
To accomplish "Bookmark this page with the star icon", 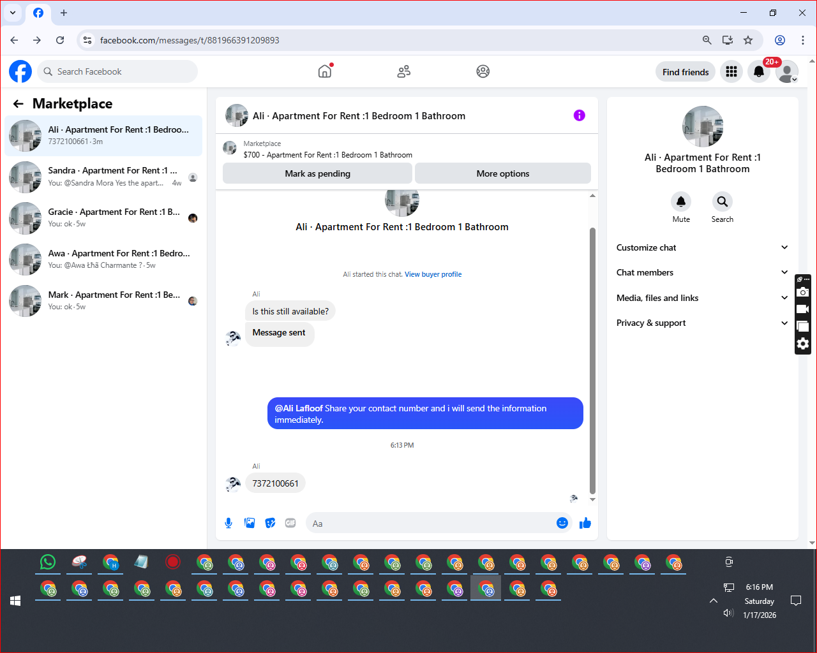I will (748, 40).
